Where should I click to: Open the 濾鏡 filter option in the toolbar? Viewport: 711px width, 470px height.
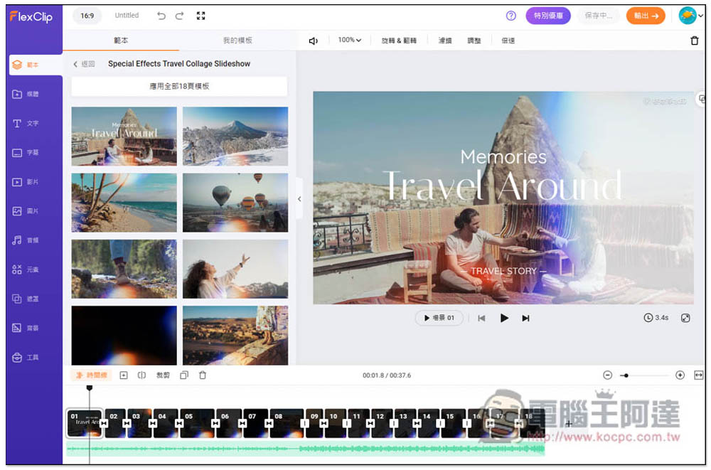point(445,41)
